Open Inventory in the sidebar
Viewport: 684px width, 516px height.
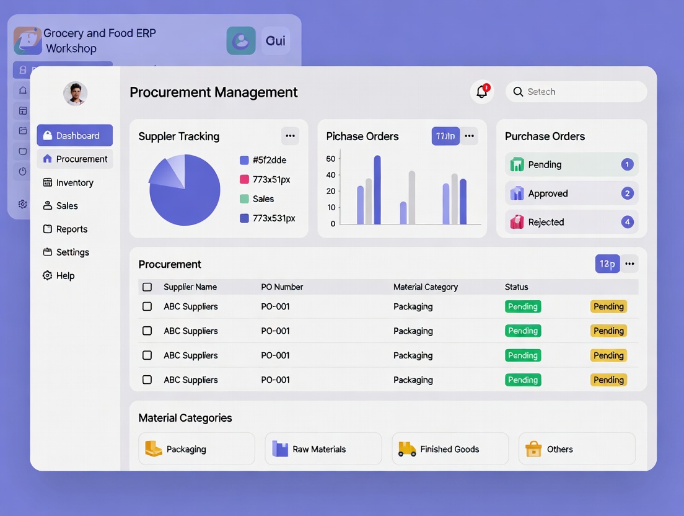(x=74, y=182)
